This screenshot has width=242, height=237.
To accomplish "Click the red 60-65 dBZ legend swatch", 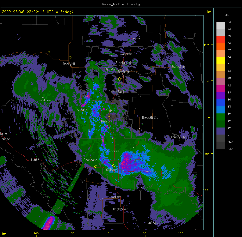I will tap(221, 40).
